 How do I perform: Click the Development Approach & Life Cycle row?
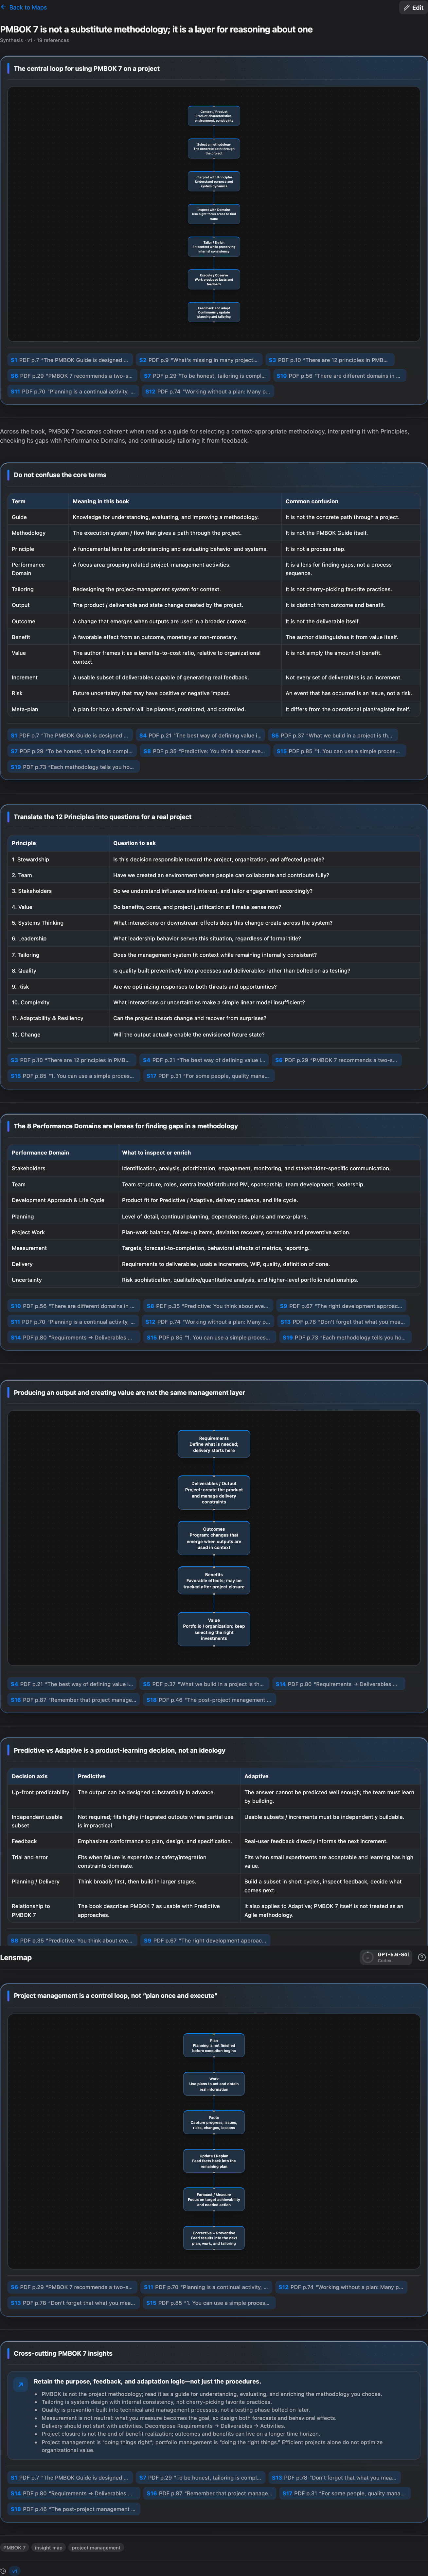click(213, 1200)
